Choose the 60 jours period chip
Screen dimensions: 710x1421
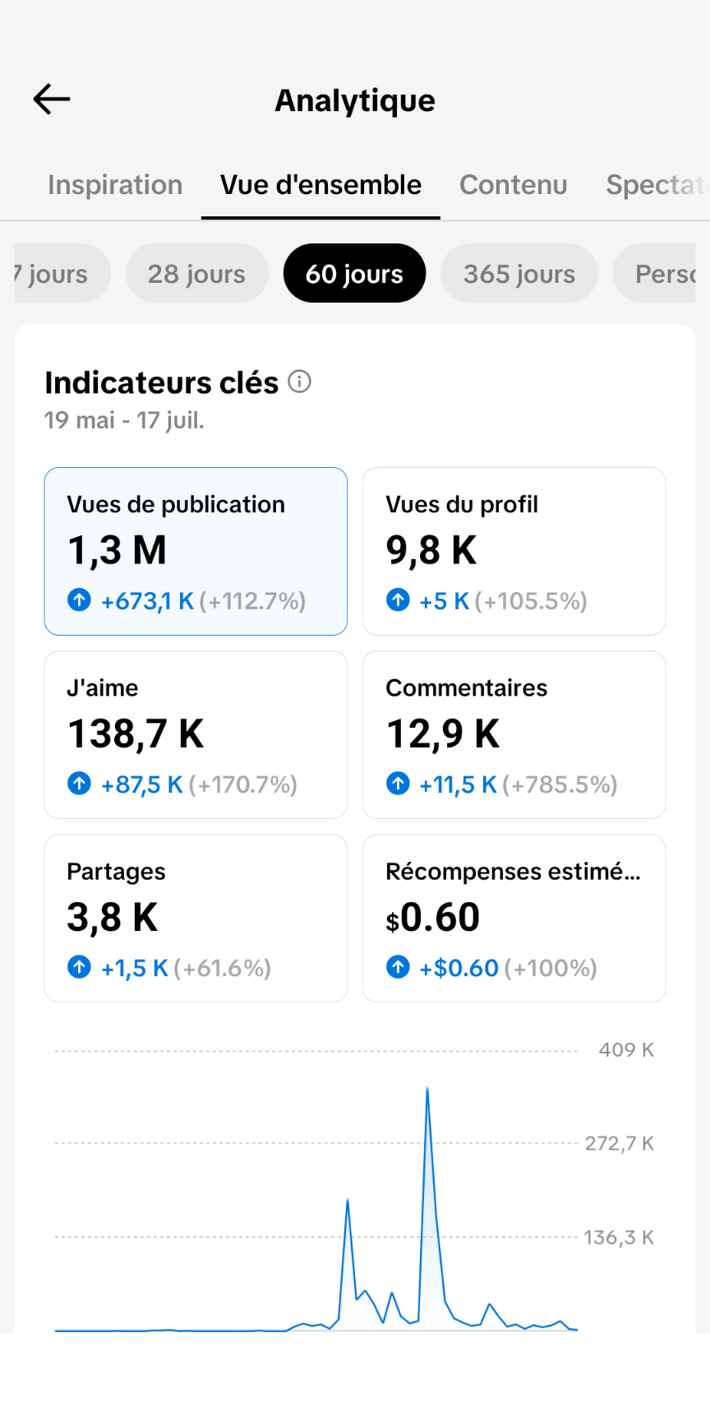[354, 273]
